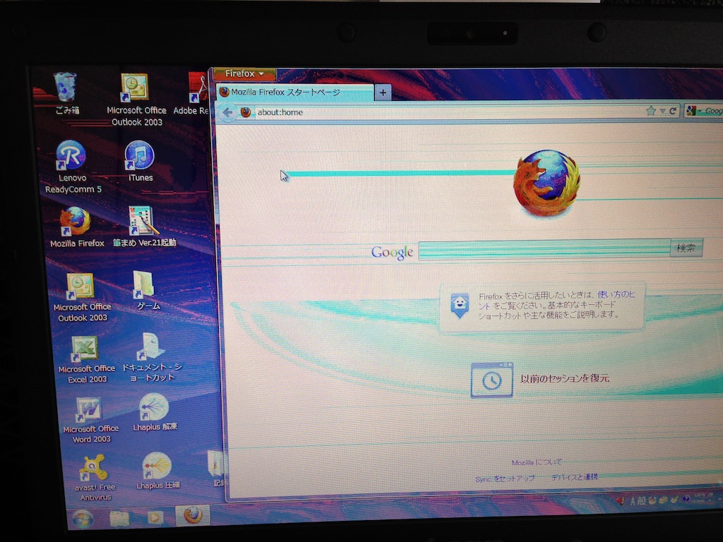Click the browser back arrow button
723x542 pixels.
point(227,113)
